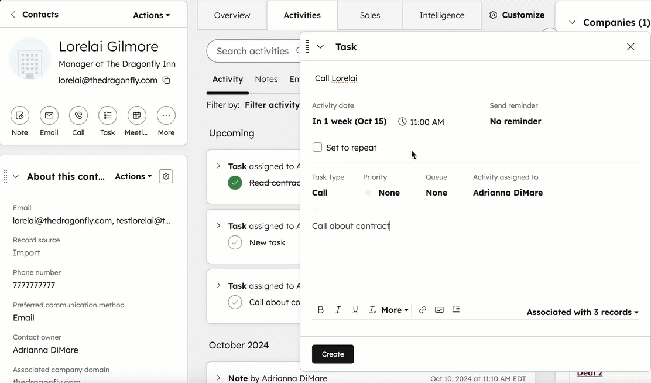Image resolution: width=651 pixels, height=383 pixels.
Task: Switch to the Activities tab
Action: click(302, 15)
